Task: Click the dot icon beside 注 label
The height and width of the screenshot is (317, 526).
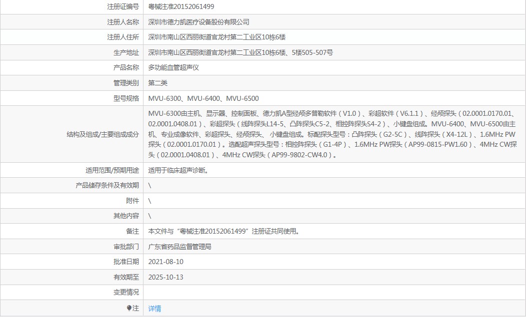Action: pyautogui.click(x=129, y=308)
